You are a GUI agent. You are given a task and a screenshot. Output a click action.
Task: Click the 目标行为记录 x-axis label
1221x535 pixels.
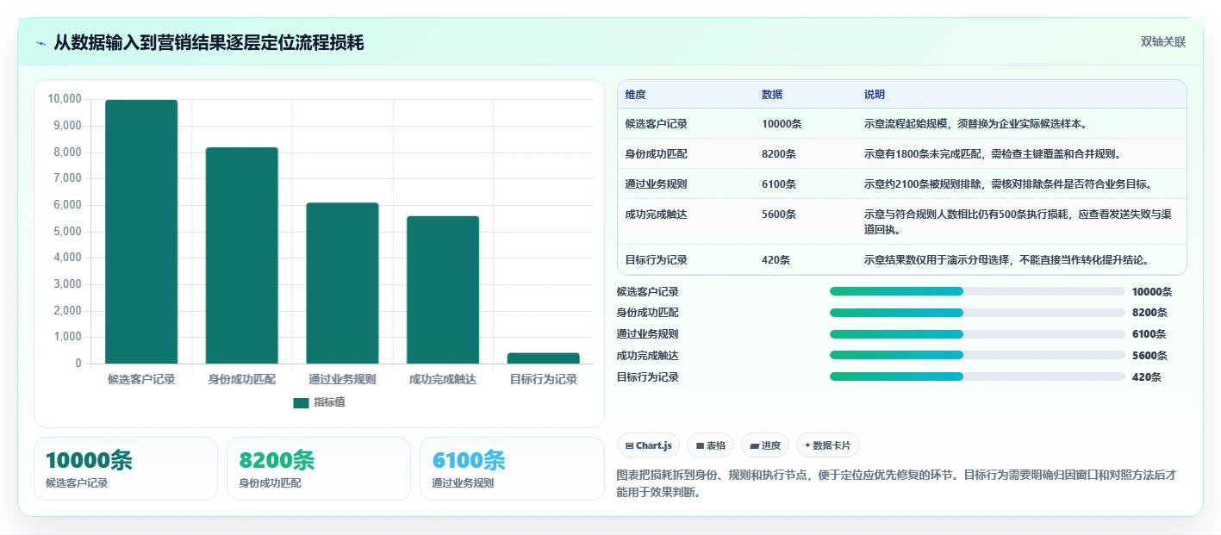544,379
